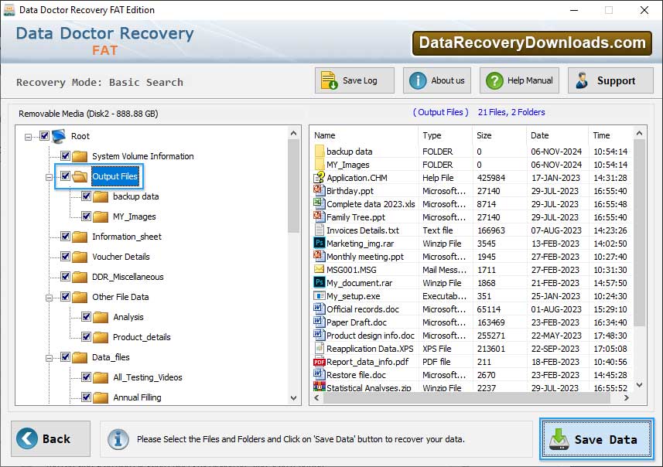The width and height of the screenshot is (663, 467).
Task: Sort file list by Type column
Action: (x=446, y=135)
